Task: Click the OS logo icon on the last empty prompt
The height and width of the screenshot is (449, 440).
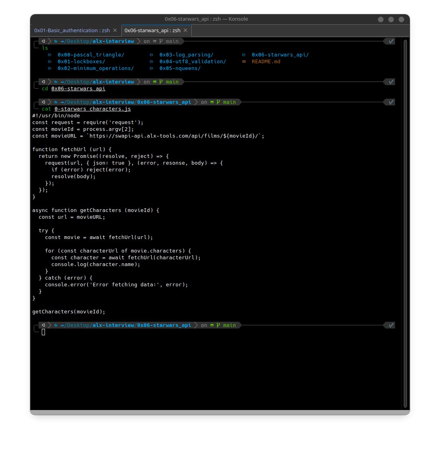Action: coord(43,325)
